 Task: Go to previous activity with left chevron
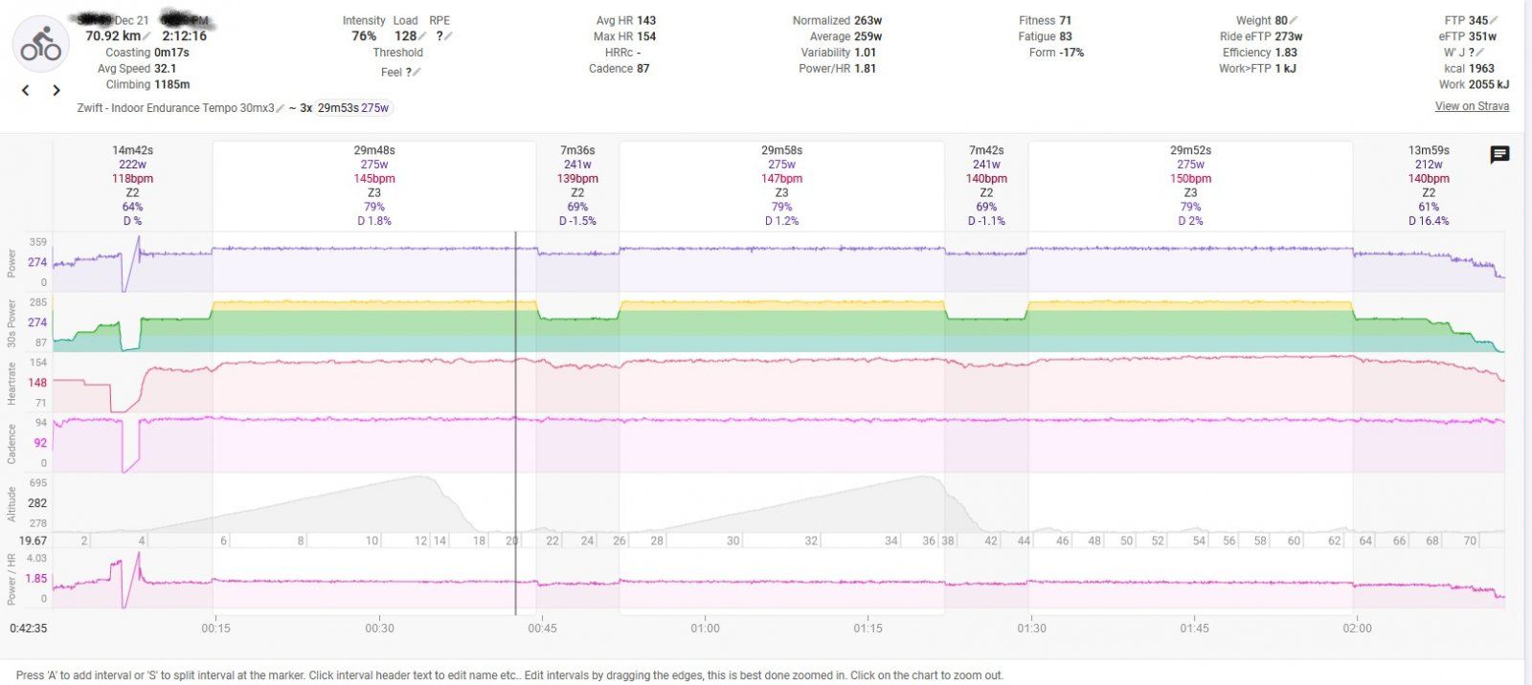click(26, 90)
